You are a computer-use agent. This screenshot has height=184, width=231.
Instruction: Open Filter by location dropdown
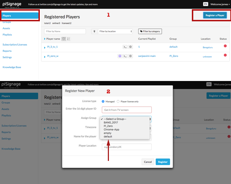click(115, 31)
